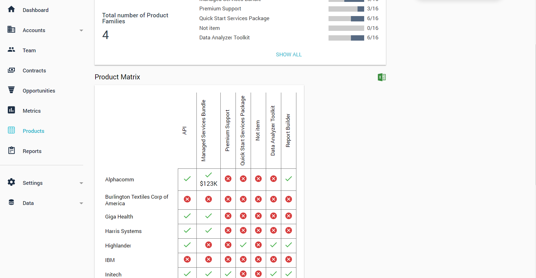
Task: Click Premium Support column header
Action: (227, 130)
